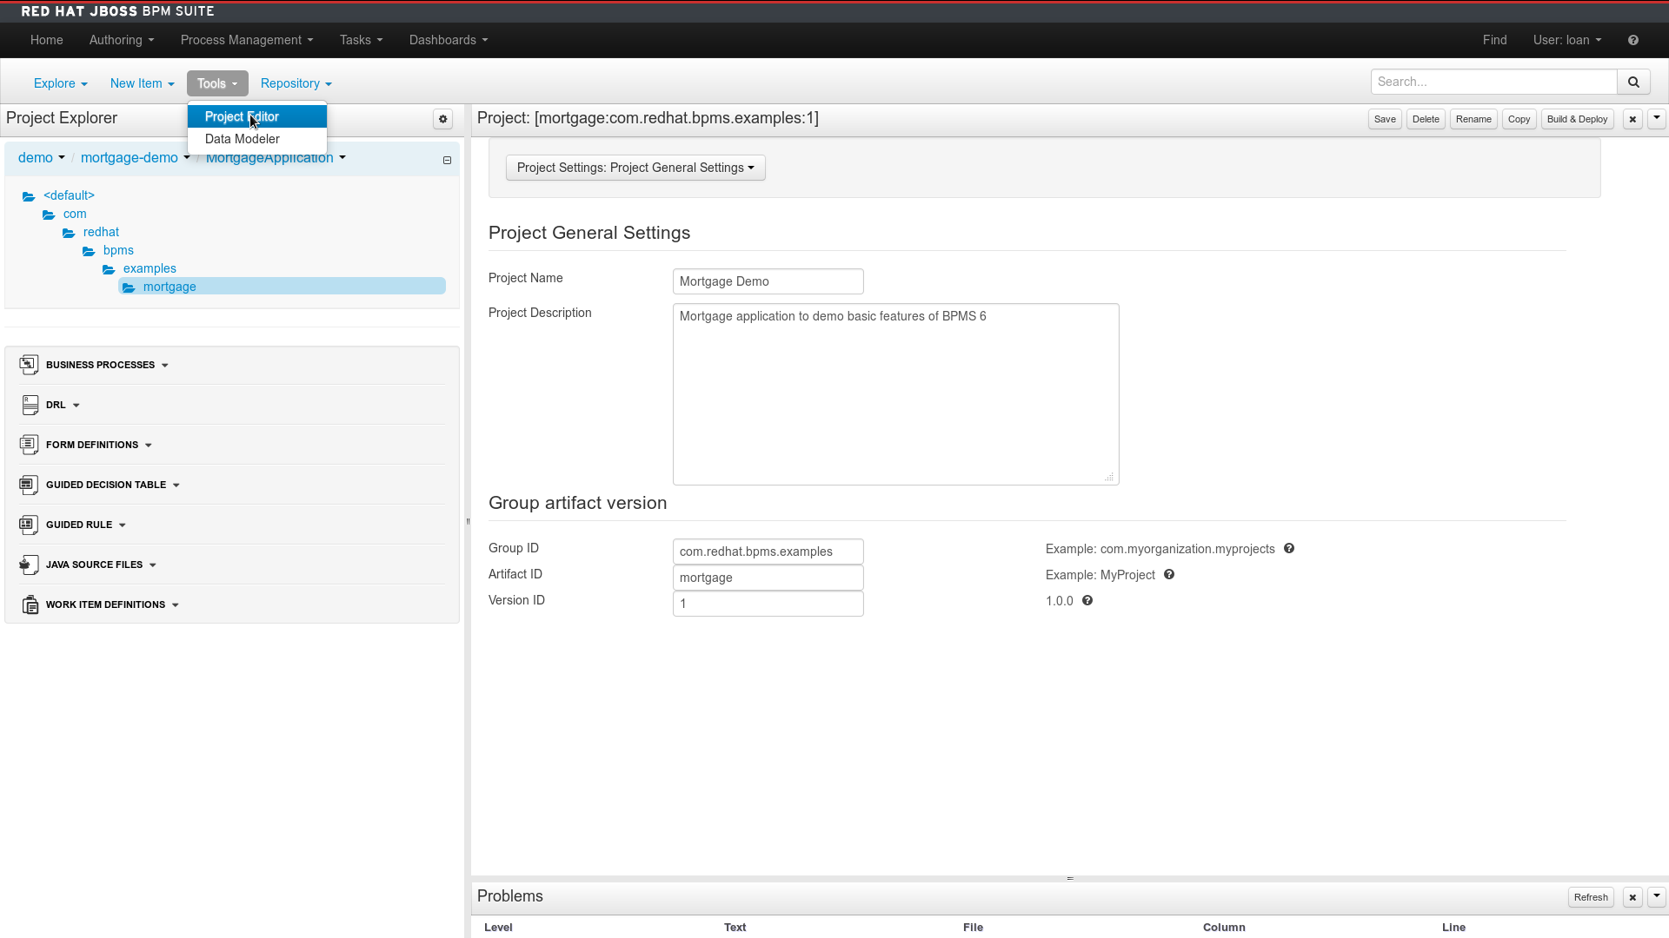Click the Work Item Definitions icon
1669x938 pixels.
[x=29, y=604]
